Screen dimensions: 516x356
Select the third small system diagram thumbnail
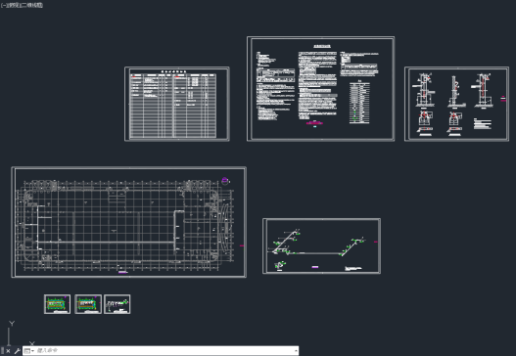point(117,304)
